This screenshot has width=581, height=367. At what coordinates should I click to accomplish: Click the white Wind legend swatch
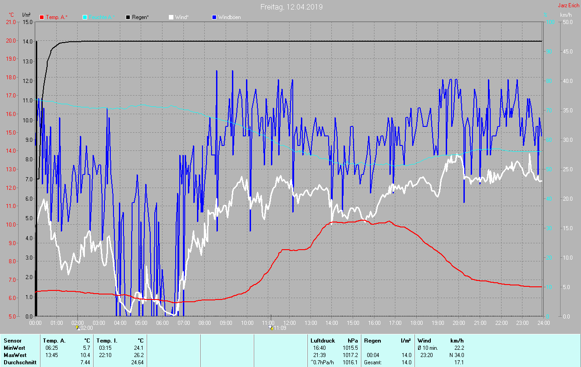(x=171, y=17)
